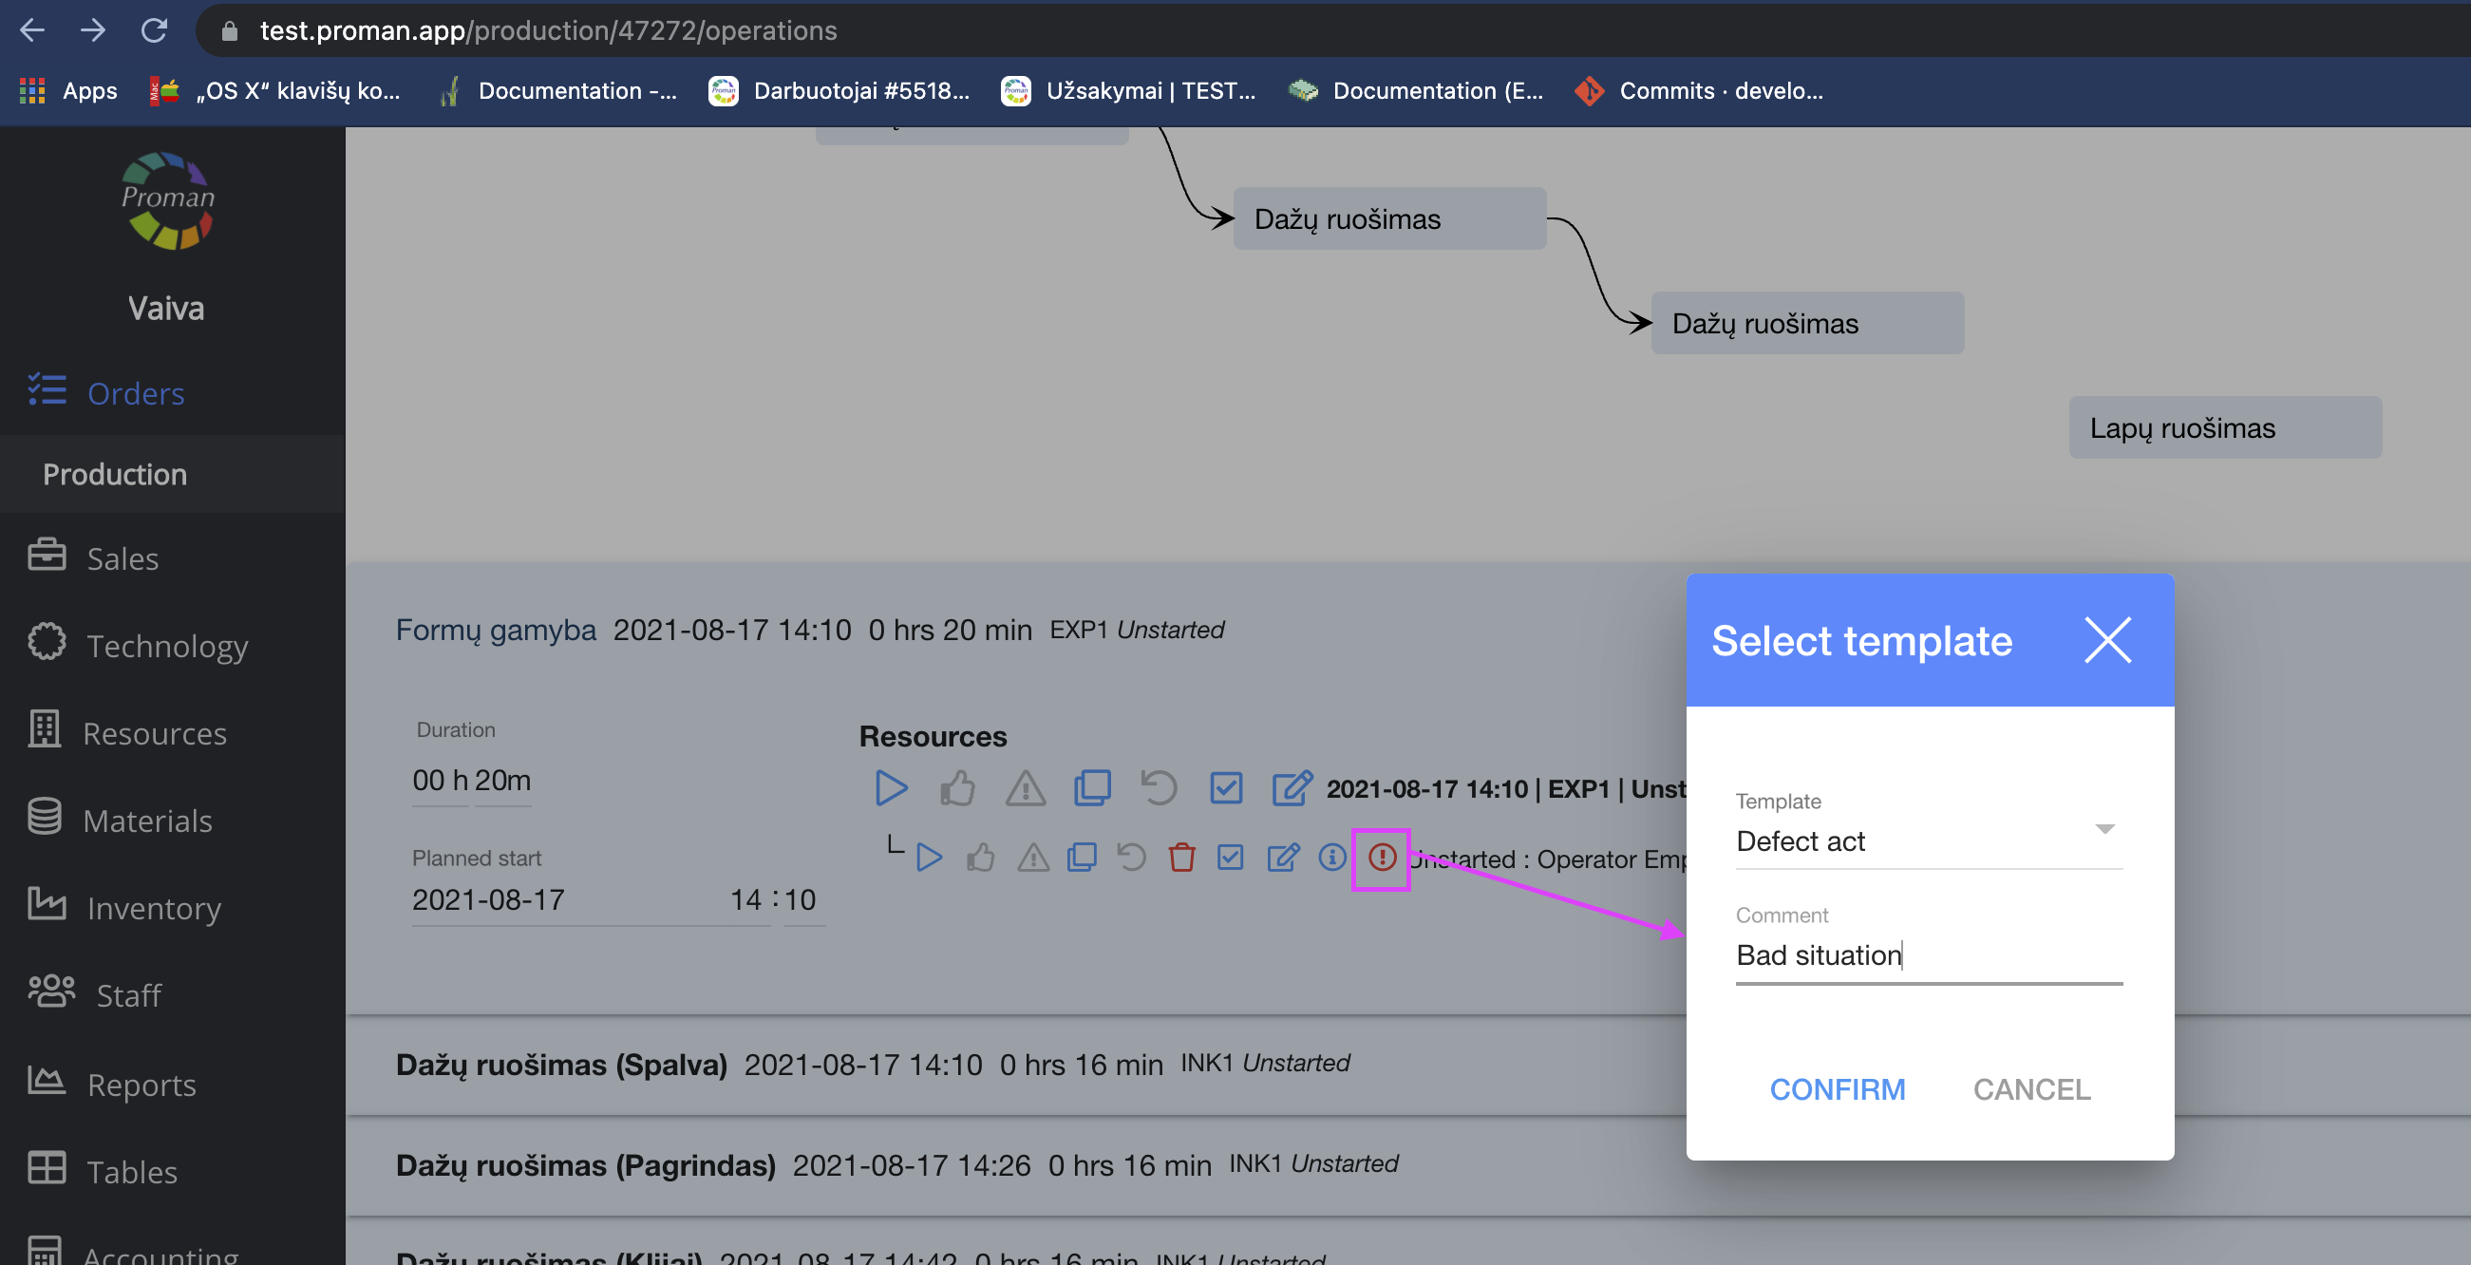
Task: Click the copy duplicate icon in top row
Action: click(1092, 787)
